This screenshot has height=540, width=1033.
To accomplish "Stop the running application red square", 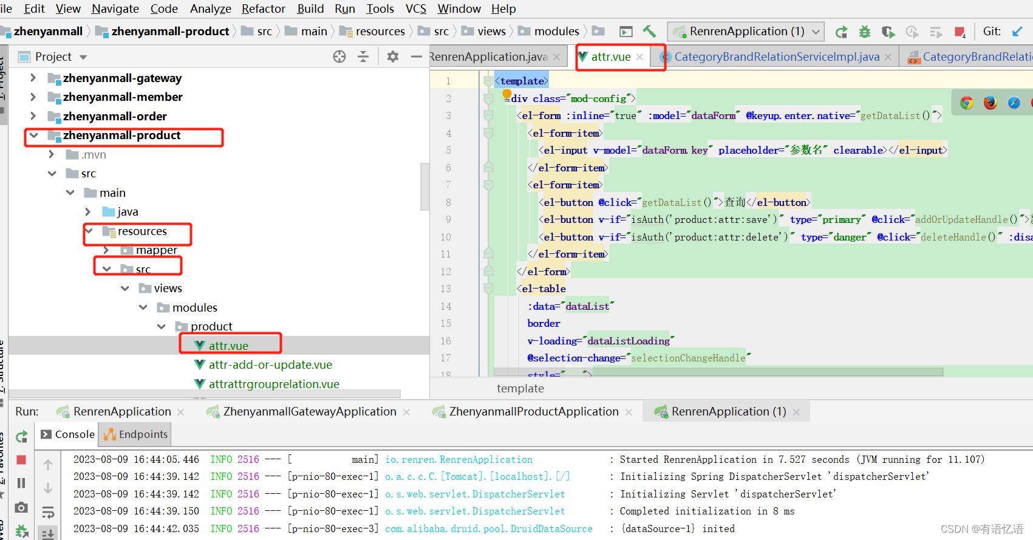I will (960, 32).
